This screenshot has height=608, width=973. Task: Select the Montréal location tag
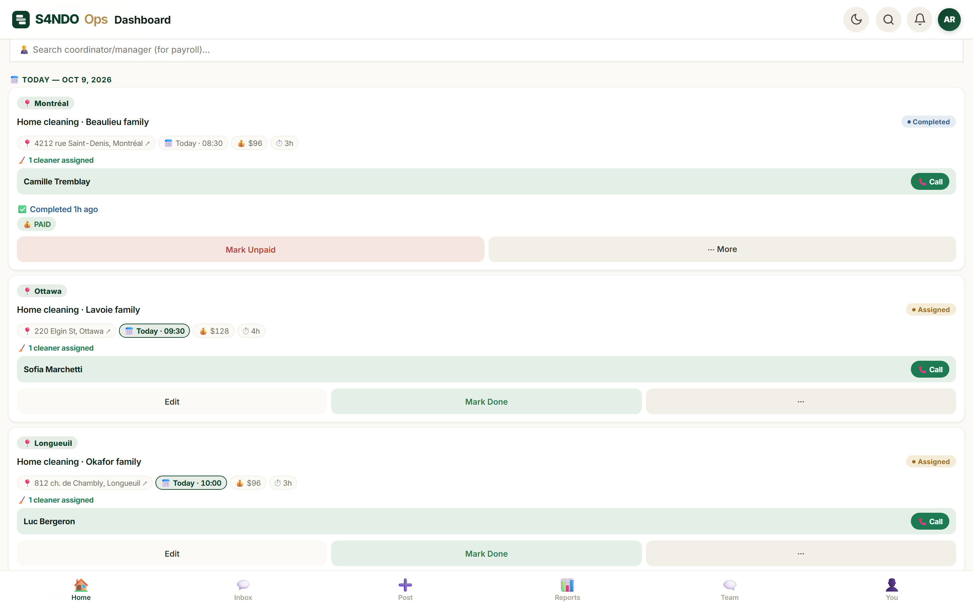pyautogui.click(x=45, y=103)
